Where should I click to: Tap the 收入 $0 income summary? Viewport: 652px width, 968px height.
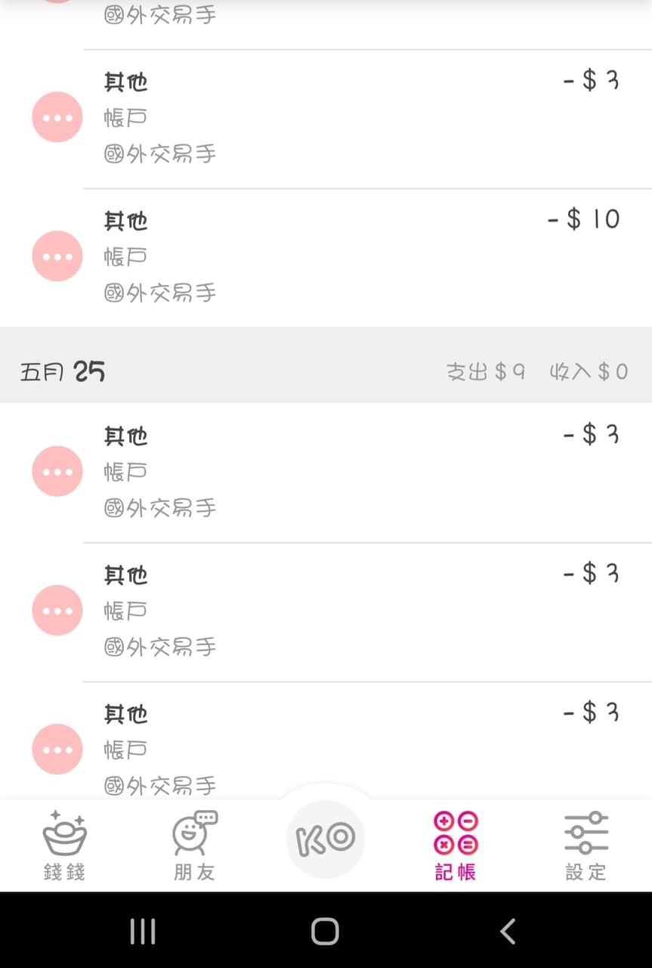pyautogui.click(x=589, y=371)
